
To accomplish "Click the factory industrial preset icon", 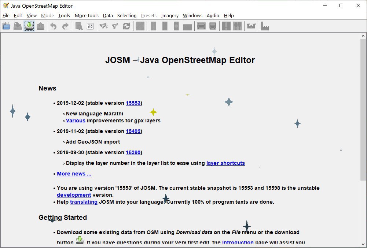I will tap(264, 26).
